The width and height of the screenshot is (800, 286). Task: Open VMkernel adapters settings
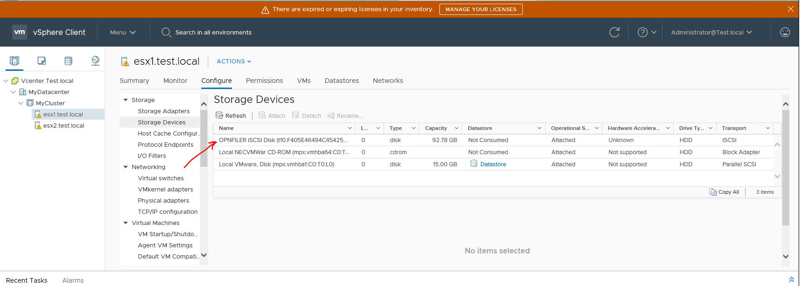(x=165, y=189)
